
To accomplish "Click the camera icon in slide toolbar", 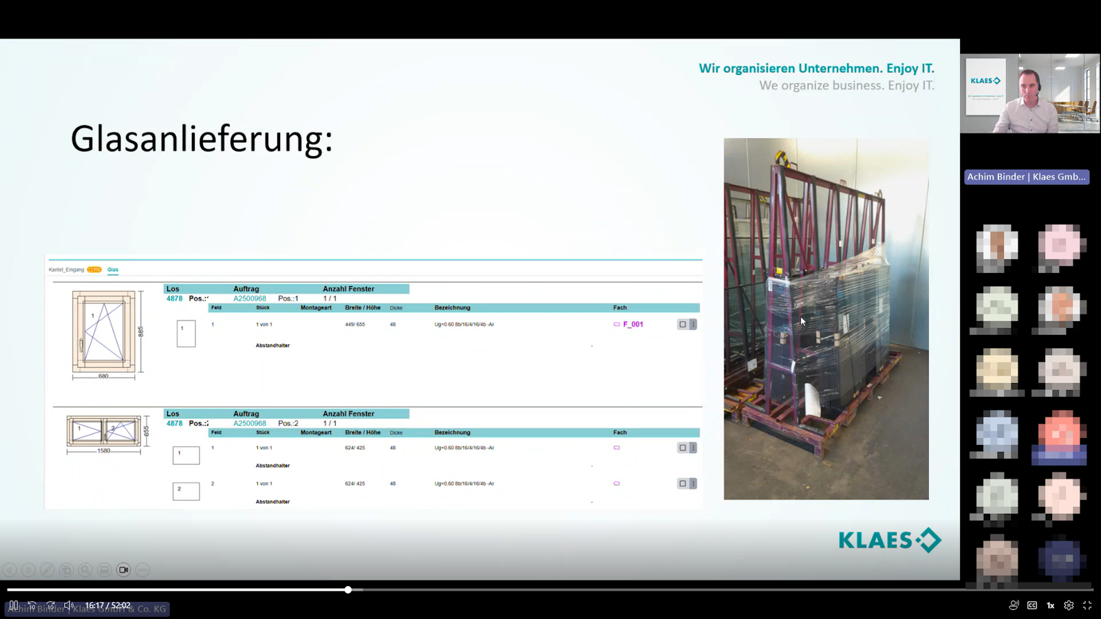I will (123, 569).
